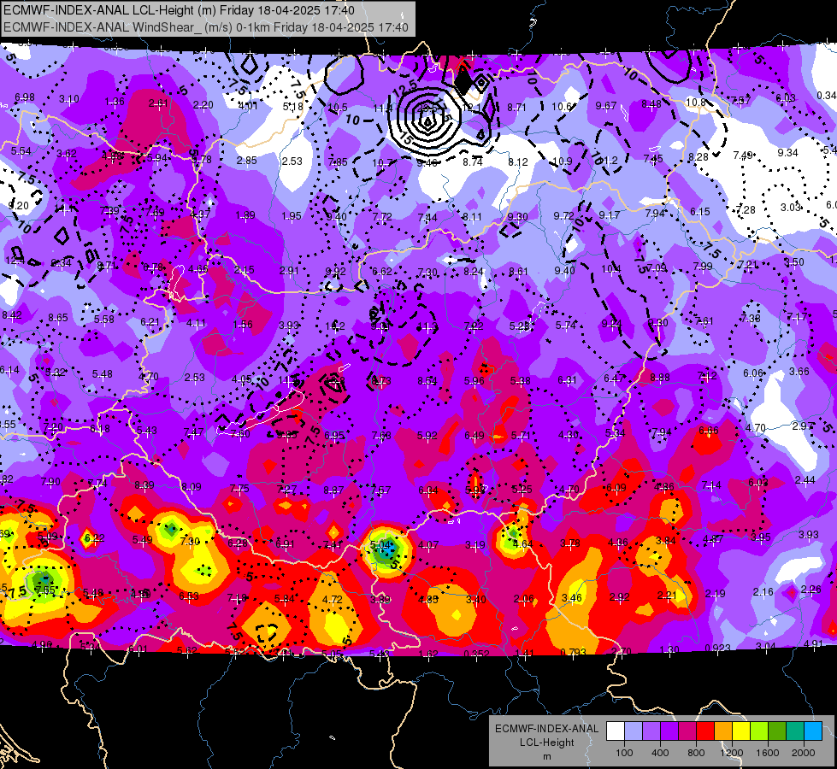837x769 pixels.
Task: Click the wind shear value 8.74
Action: (473, 162)
